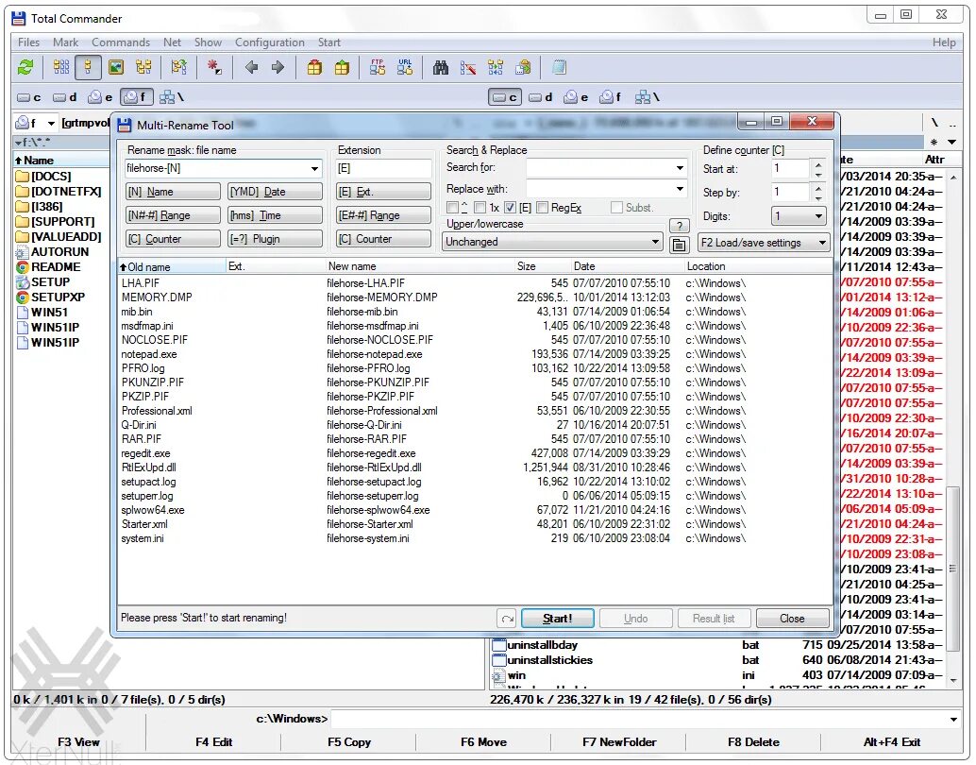Open the Digits dropdown
976x765 pixels.
[798, 216]
